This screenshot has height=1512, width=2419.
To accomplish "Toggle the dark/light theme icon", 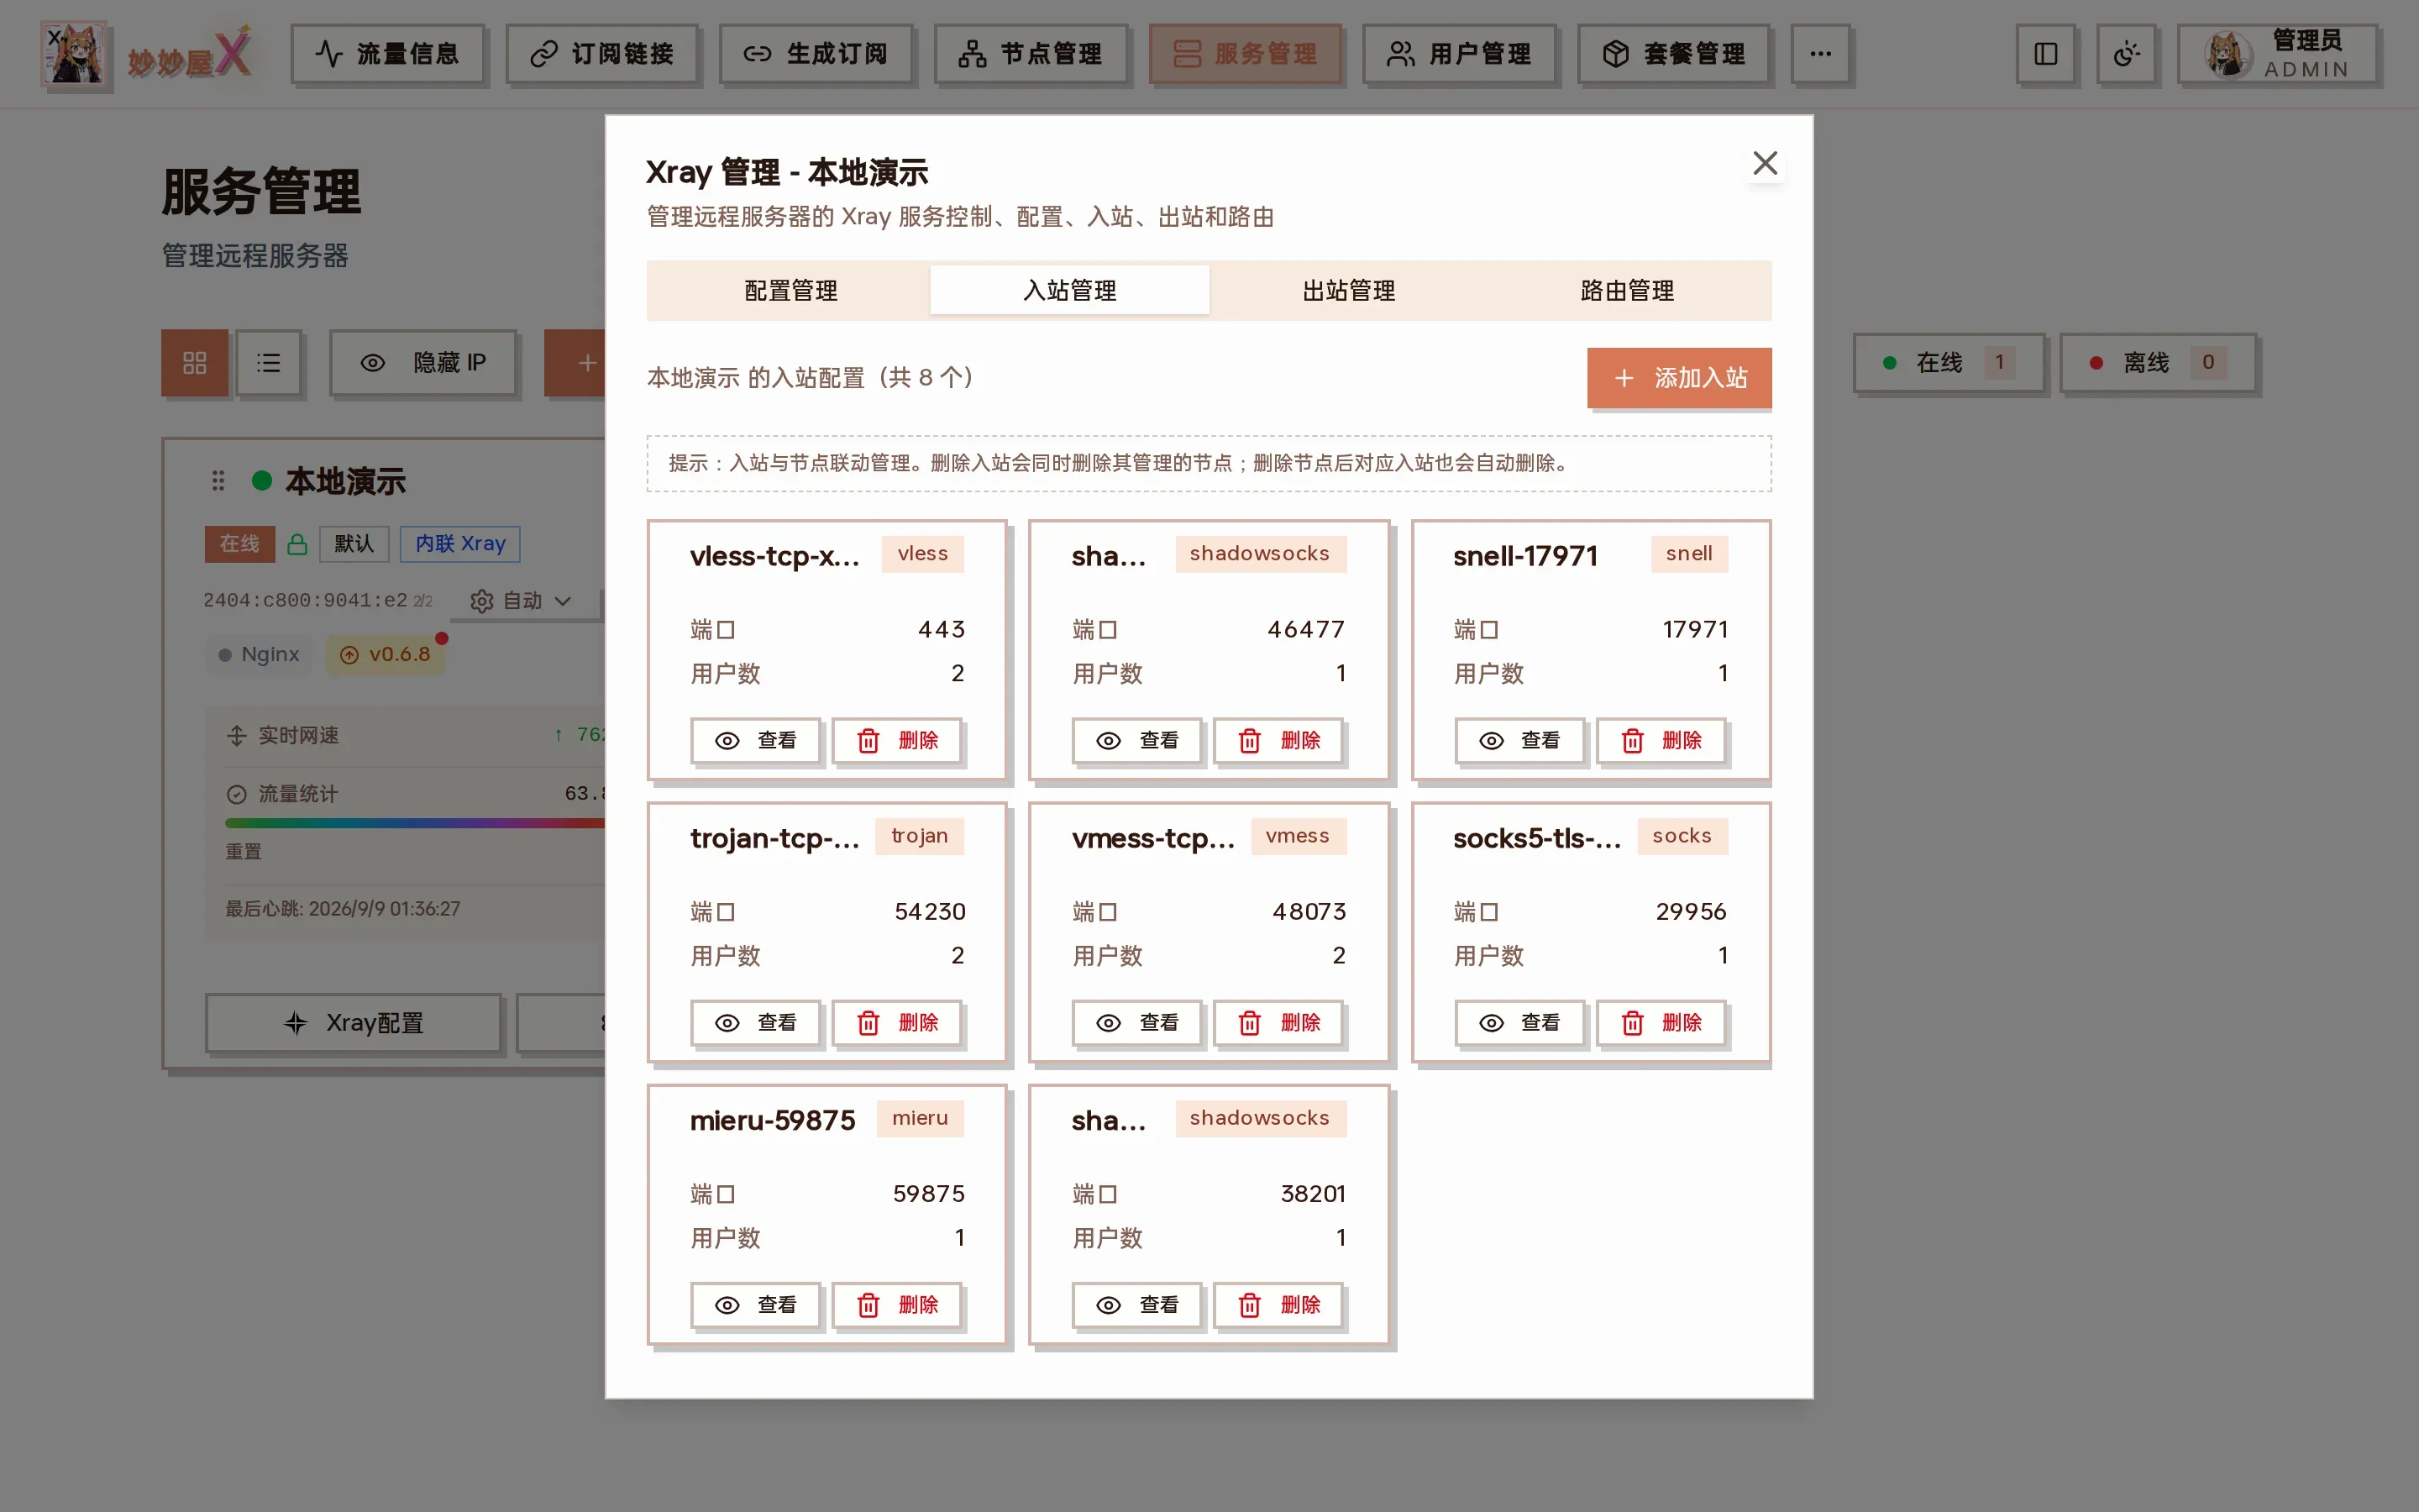I will (x=2126, y=54).
